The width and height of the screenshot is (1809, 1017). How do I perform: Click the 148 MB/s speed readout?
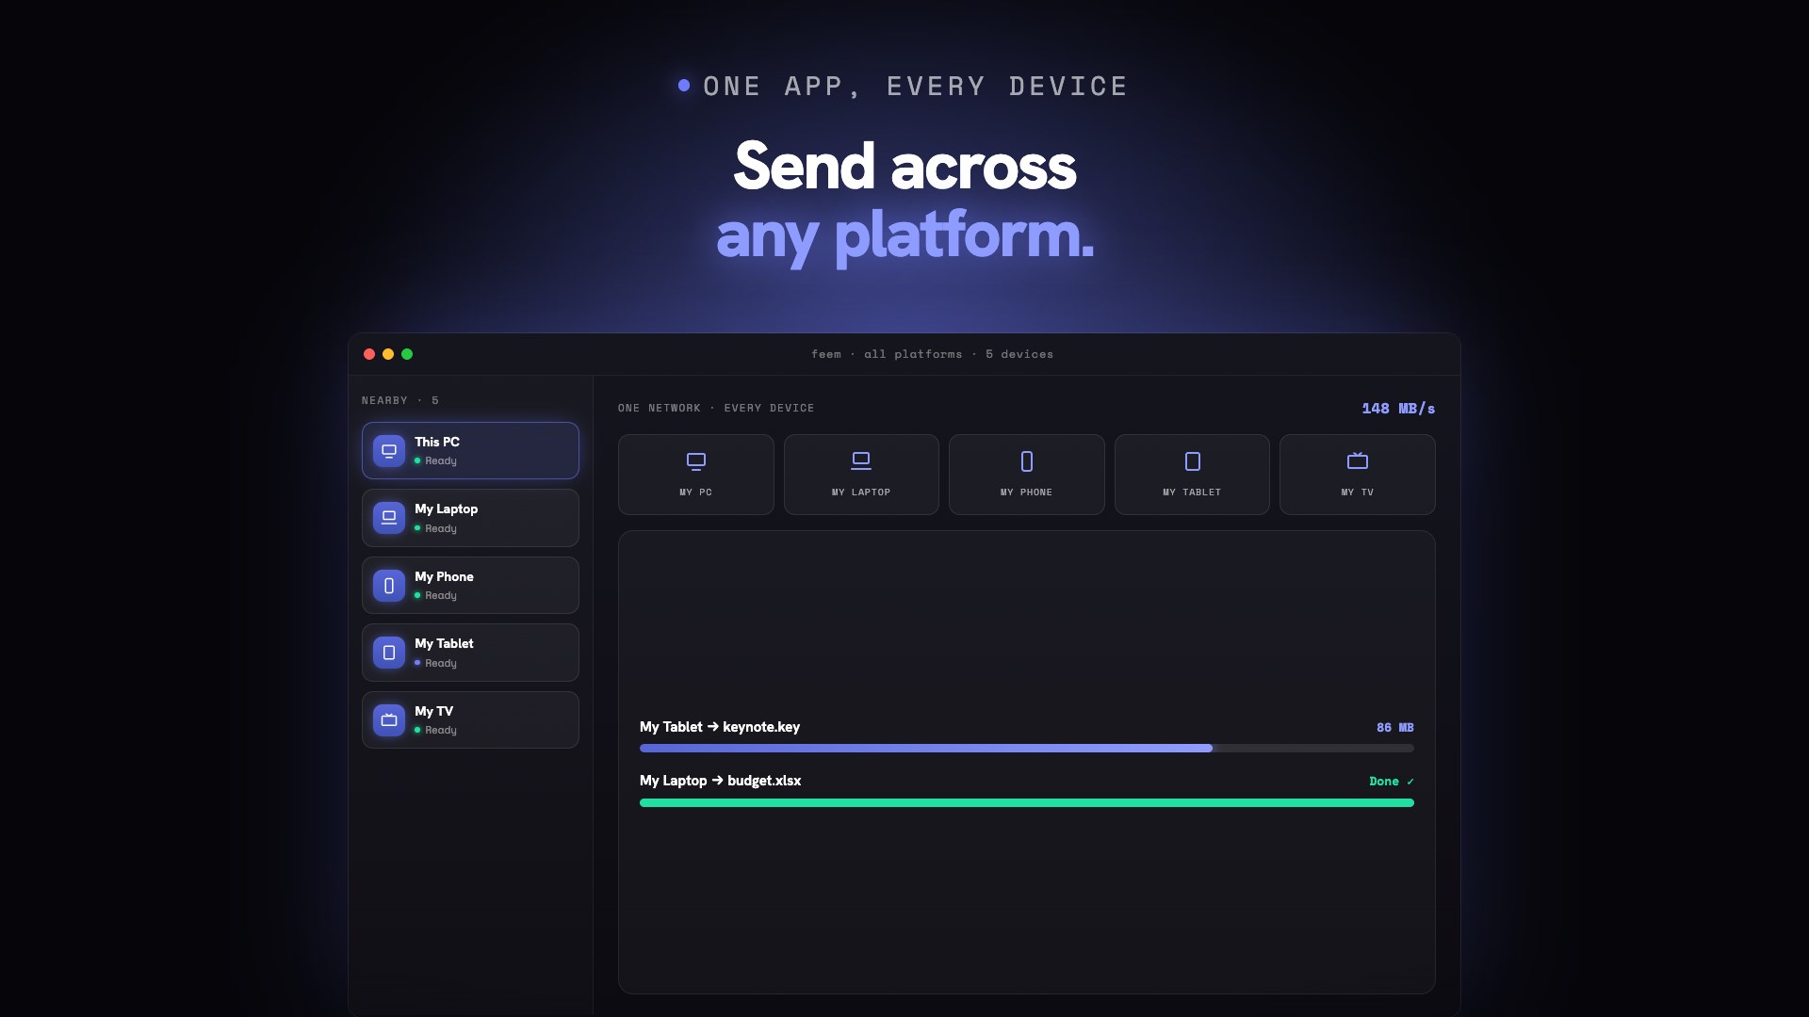(1398, 409)
